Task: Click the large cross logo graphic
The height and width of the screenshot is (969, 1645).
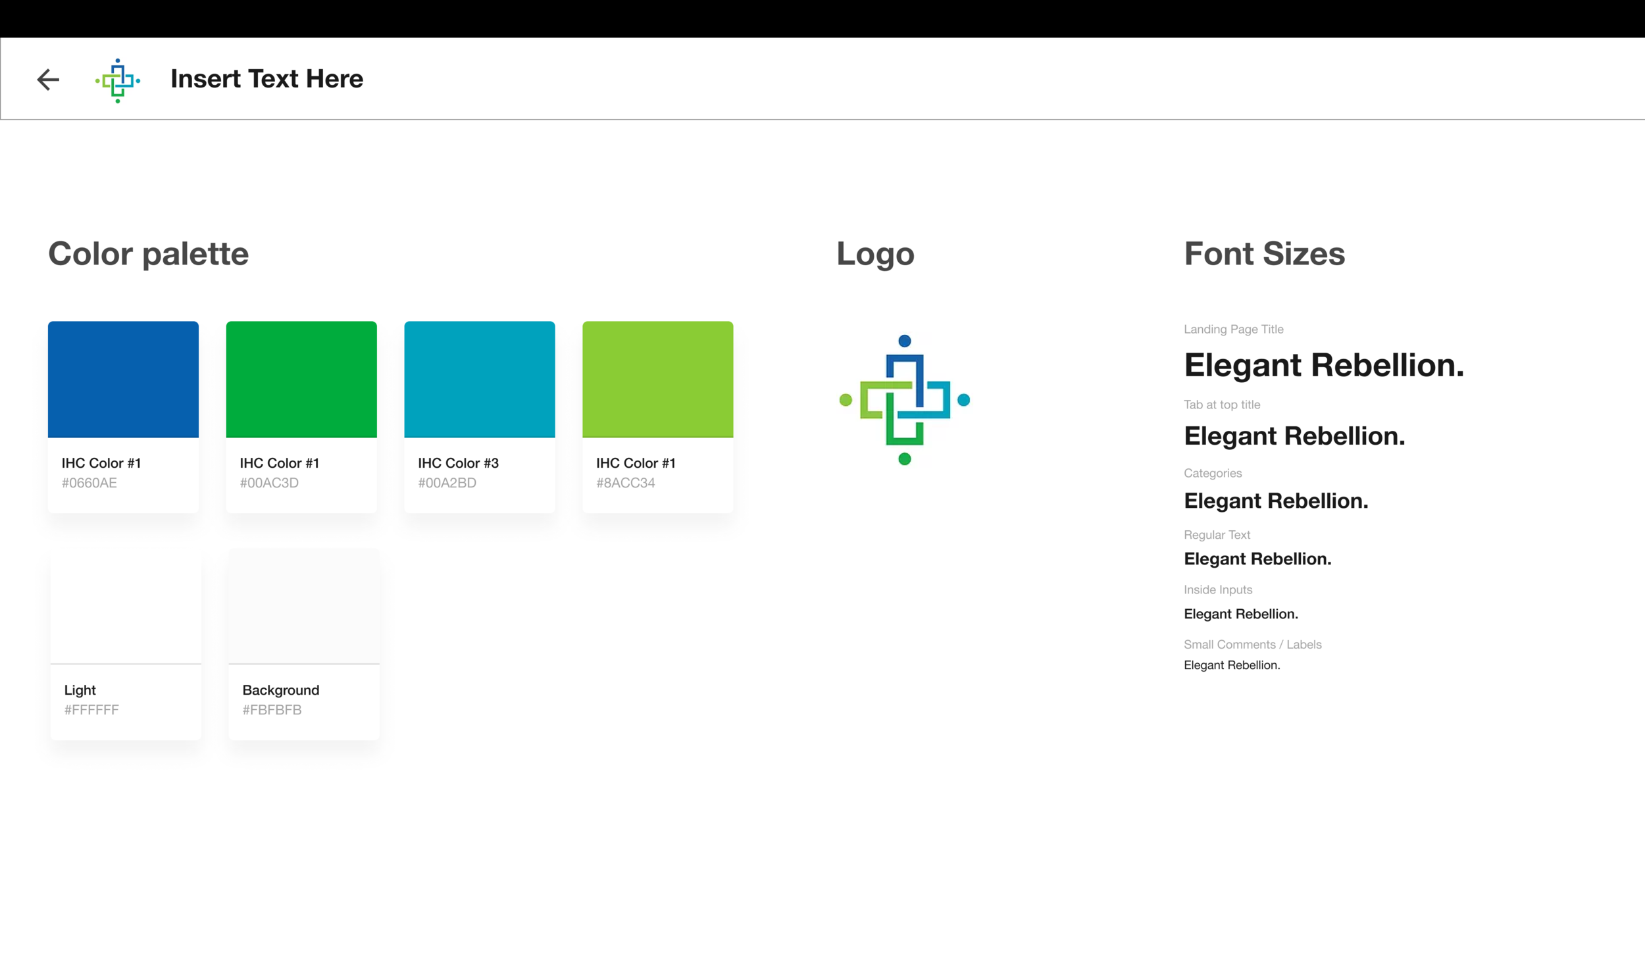Action: 905,400
